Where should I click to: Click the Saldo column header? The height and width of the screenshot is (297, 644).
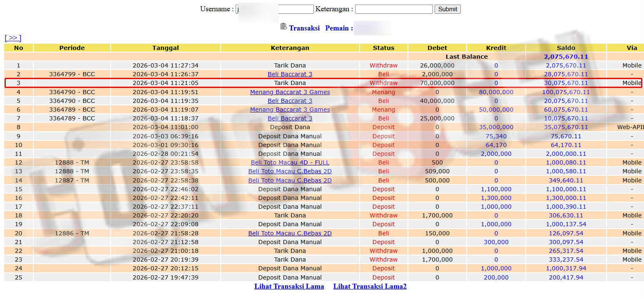click(566, 48)
